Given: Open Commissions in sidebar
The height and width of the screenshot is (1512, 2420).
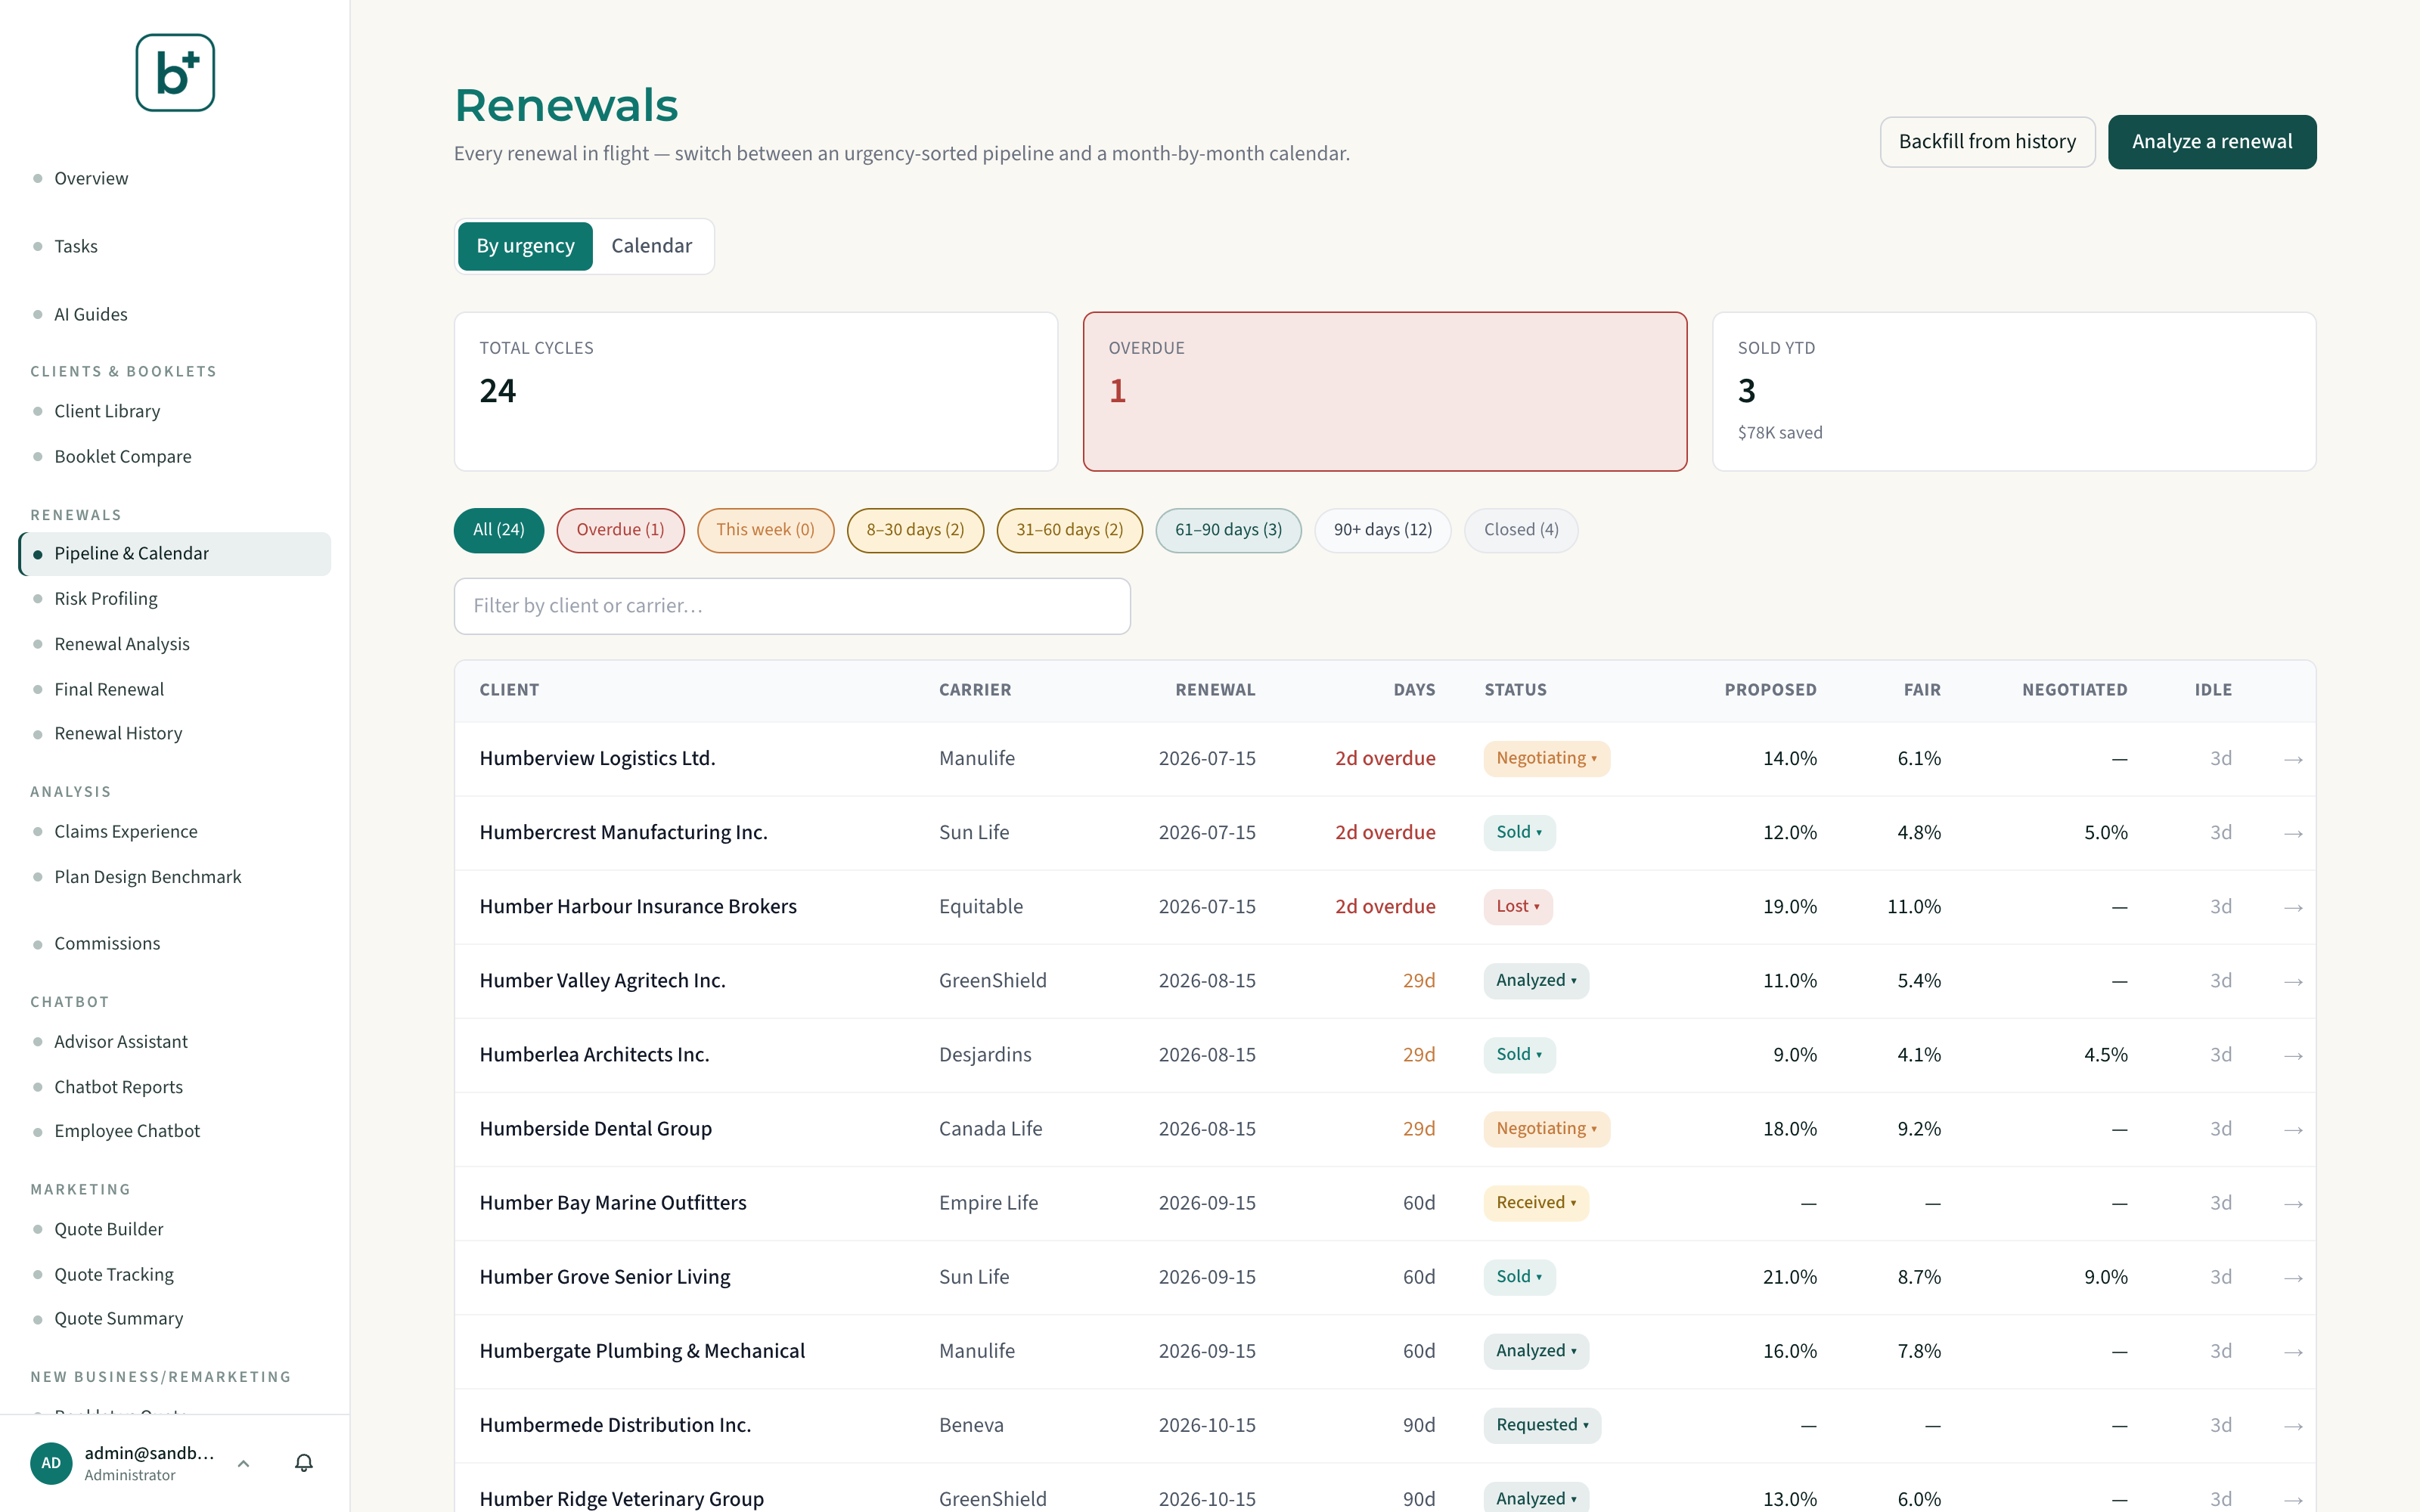Looking at the screenshot, I should tap(107, 943).
